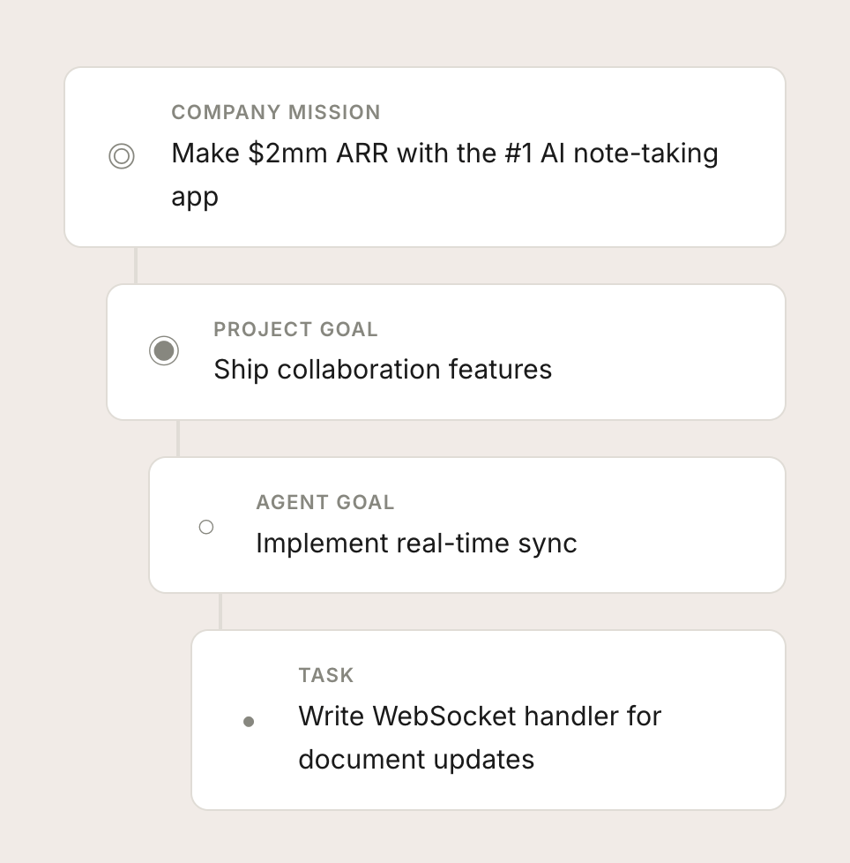Click the word "app" in mission card
Viewport: 850px width, 863px height.
coord(195,199)
